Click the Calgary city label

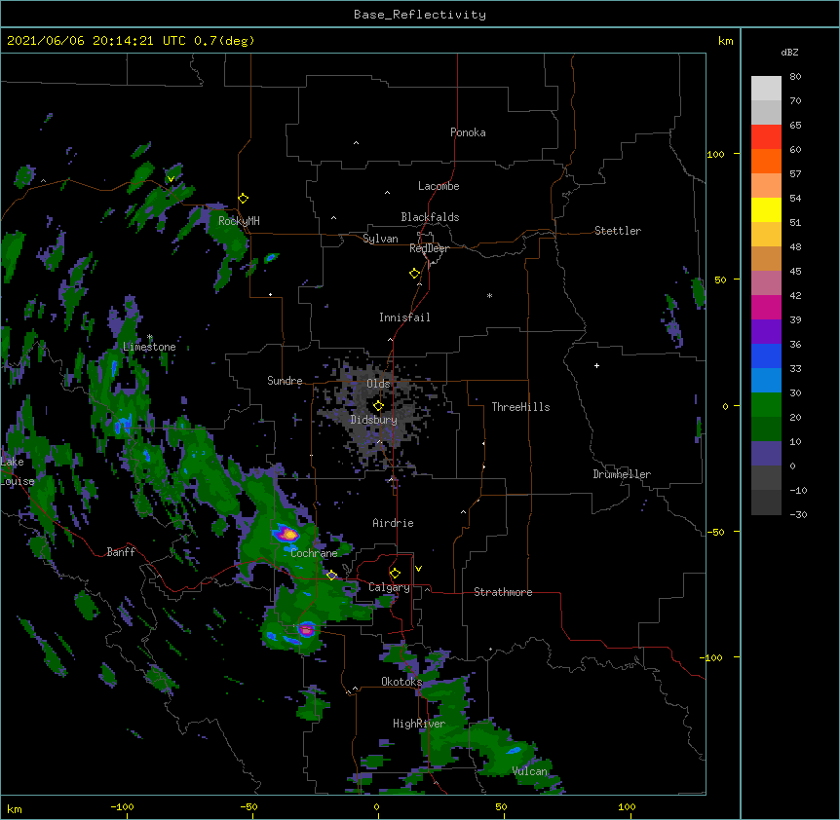tap(390, 587)
